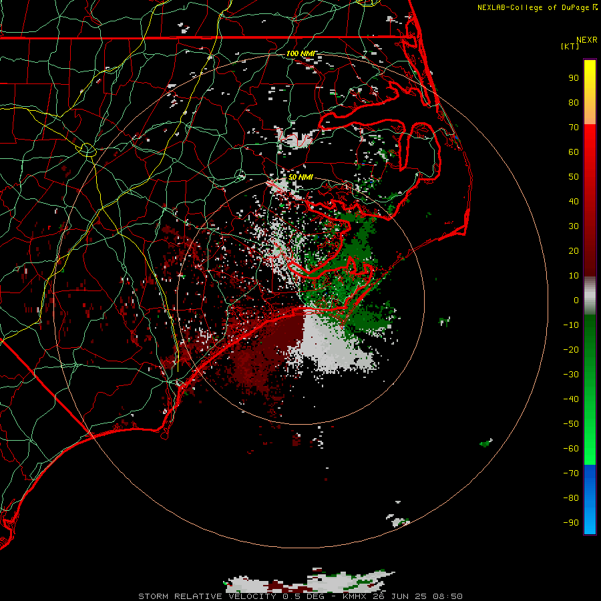Click the -10 value on velocity scale
The width and height of the screenshot is (601, 601).
(x=571, y=325)
